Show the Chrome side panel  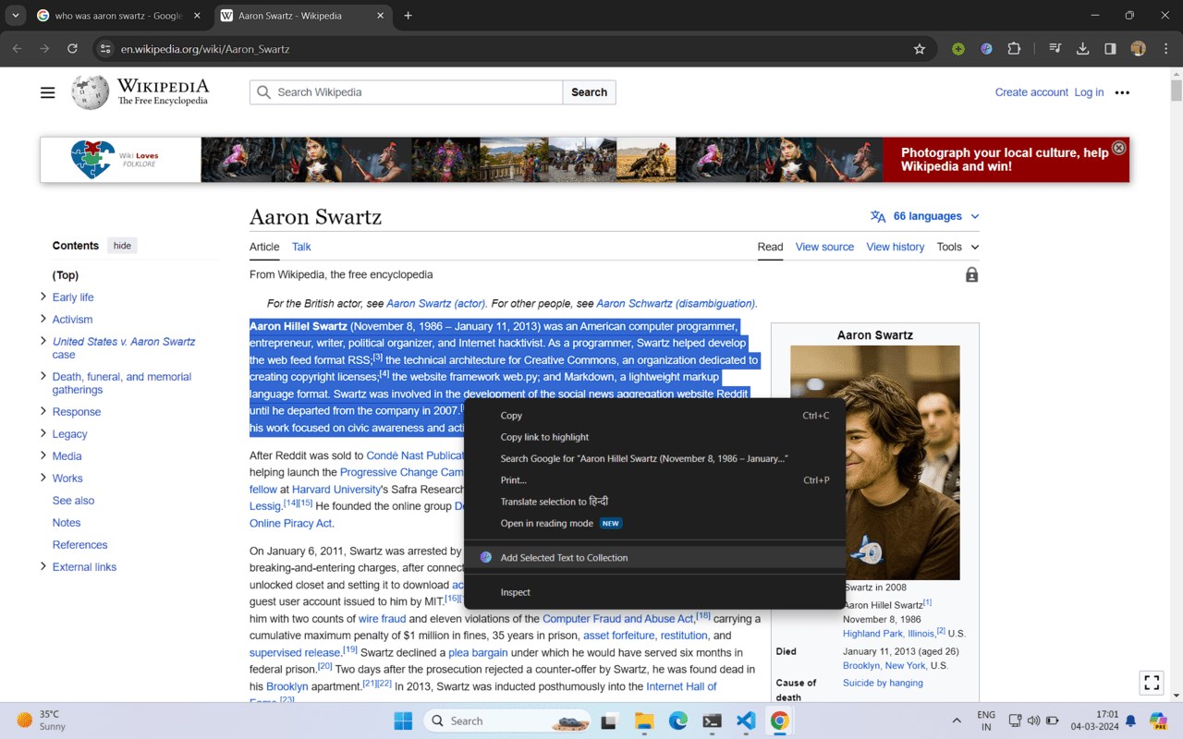pos(1110,49)
